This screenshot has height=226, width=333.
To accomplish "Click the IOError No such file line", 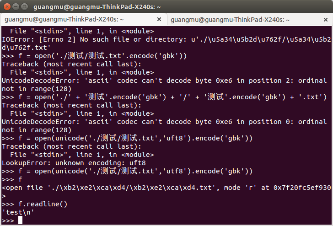I will 166,39.
